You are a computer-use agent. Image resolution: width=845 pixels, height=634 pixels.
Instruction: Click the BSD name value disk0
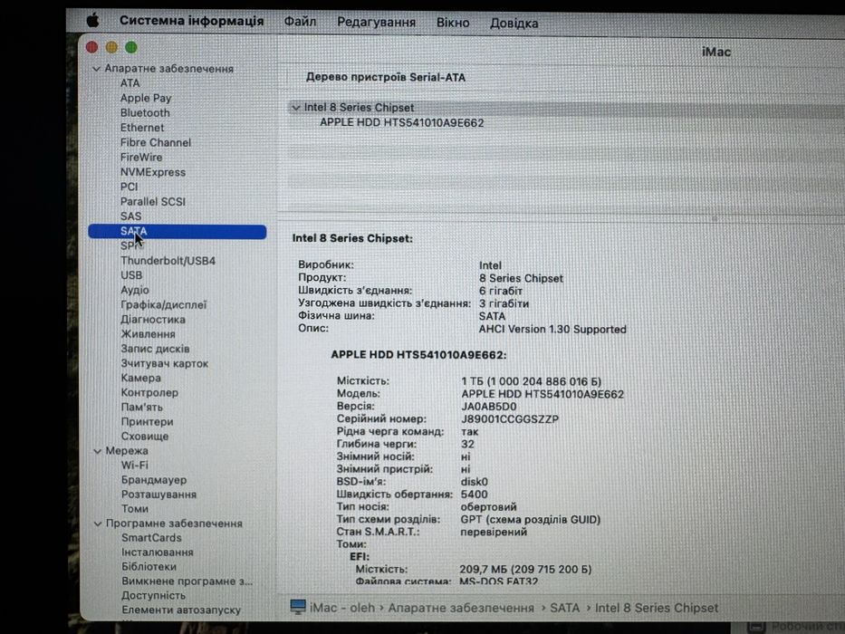(475, 482)
